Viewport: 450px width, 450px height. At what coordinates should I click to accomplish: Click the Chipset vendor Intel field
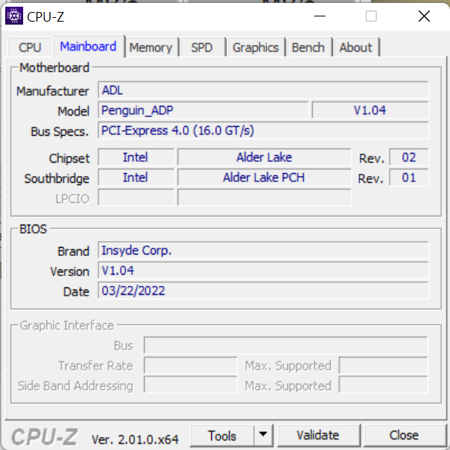(x=136, y=157)
